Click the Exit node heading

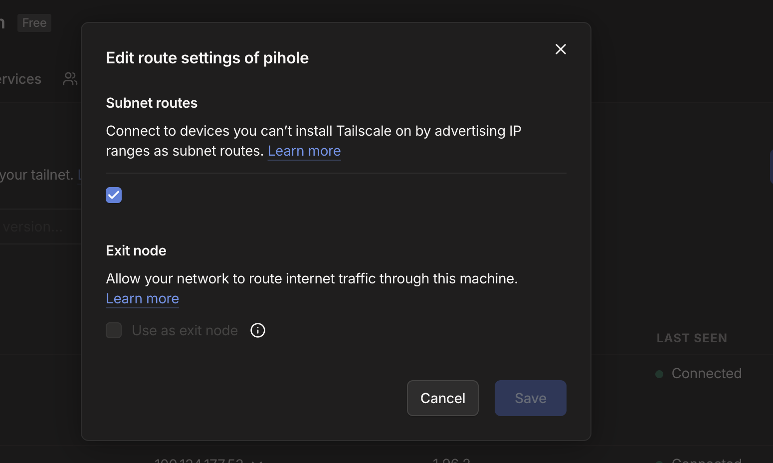coord(136,250)
